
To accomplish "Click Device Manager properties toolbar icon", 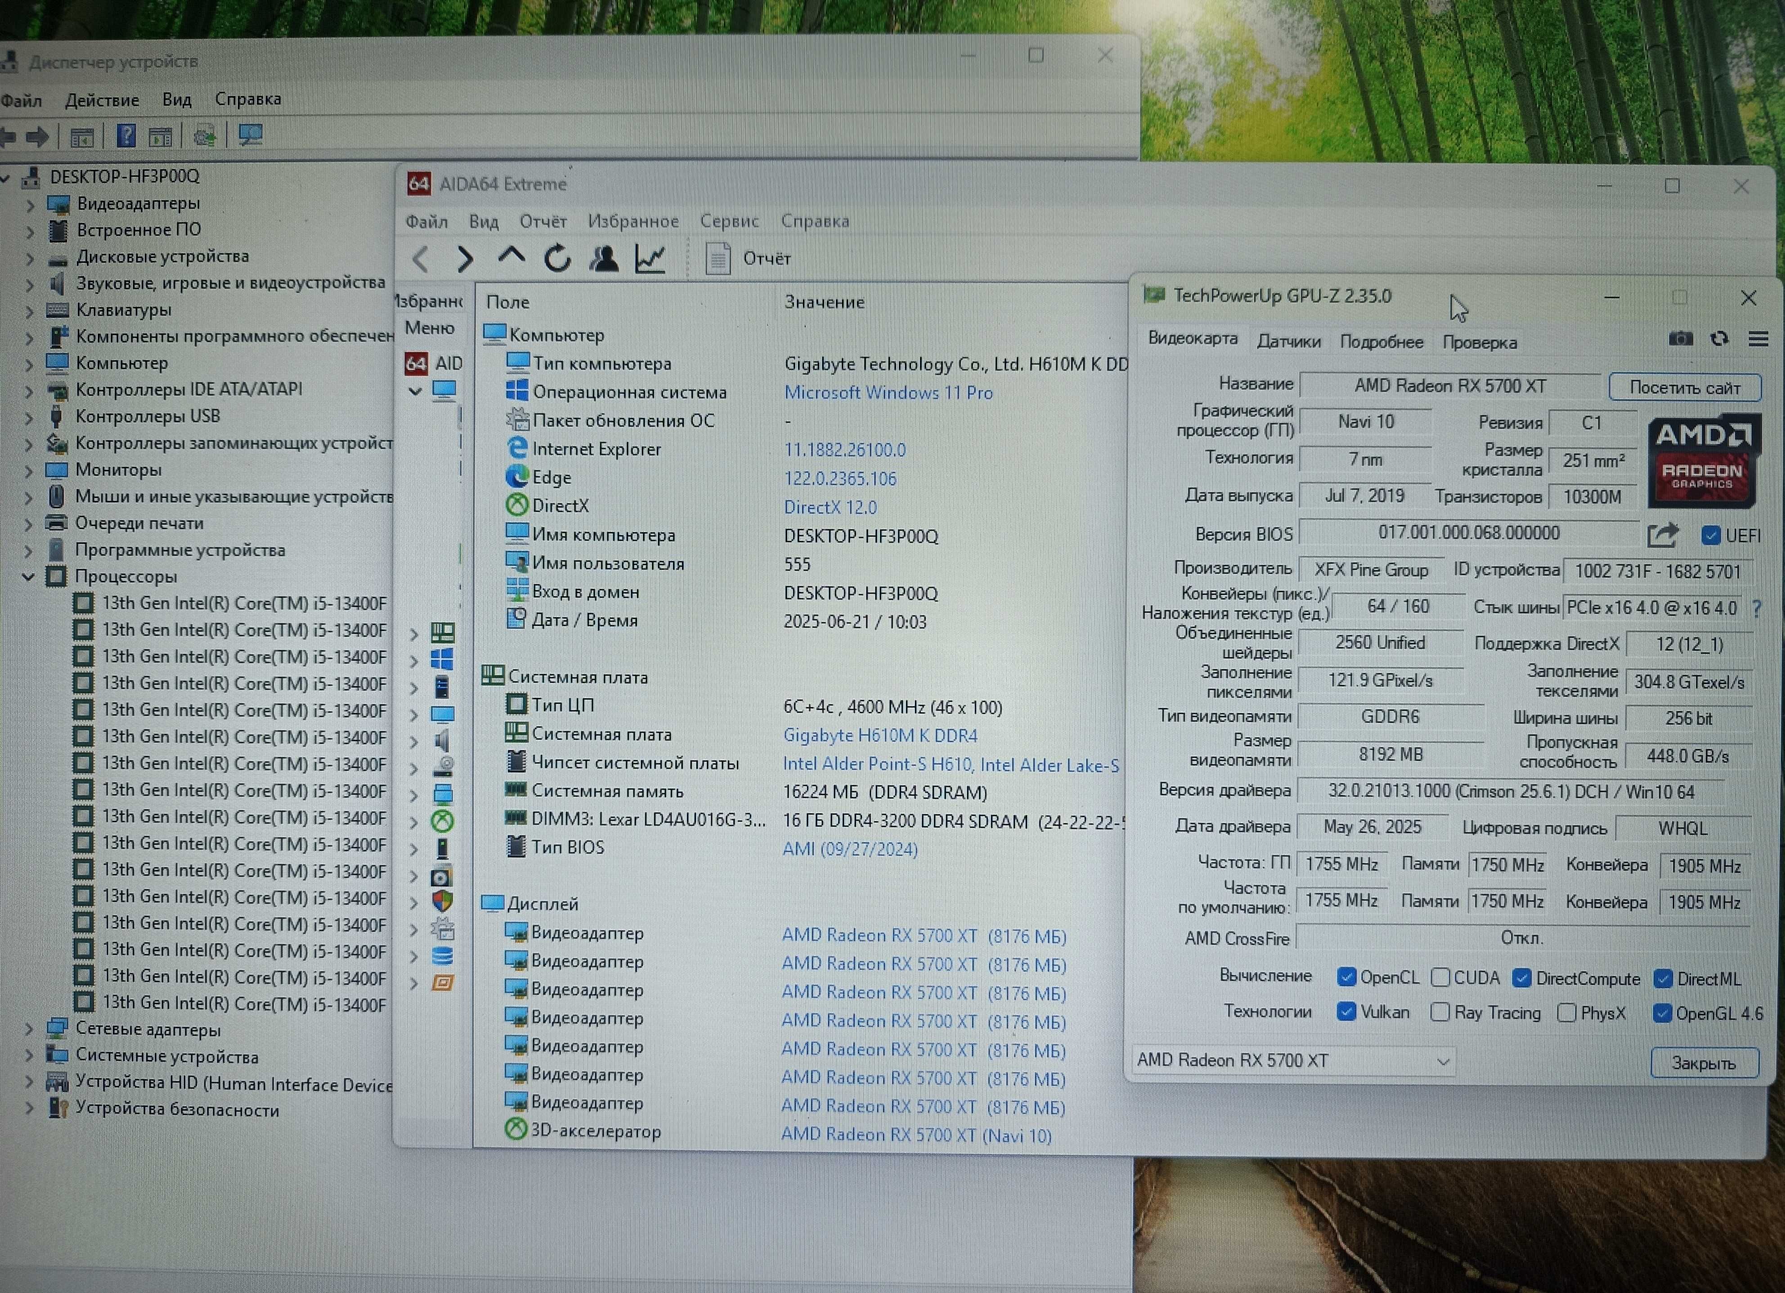I will 82,138.
